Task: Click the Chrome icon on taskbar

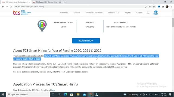Action: point(91,95)
